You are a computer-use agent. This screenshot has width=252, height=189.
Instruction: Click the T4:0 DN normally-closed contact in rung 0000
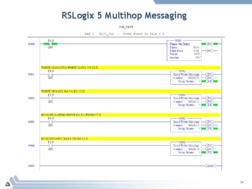point(50,44)
